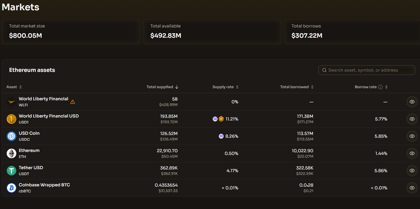420x209 pixels.
Task: Click the eye icon for the cbBTC row
Action: [x=412, y=188]
